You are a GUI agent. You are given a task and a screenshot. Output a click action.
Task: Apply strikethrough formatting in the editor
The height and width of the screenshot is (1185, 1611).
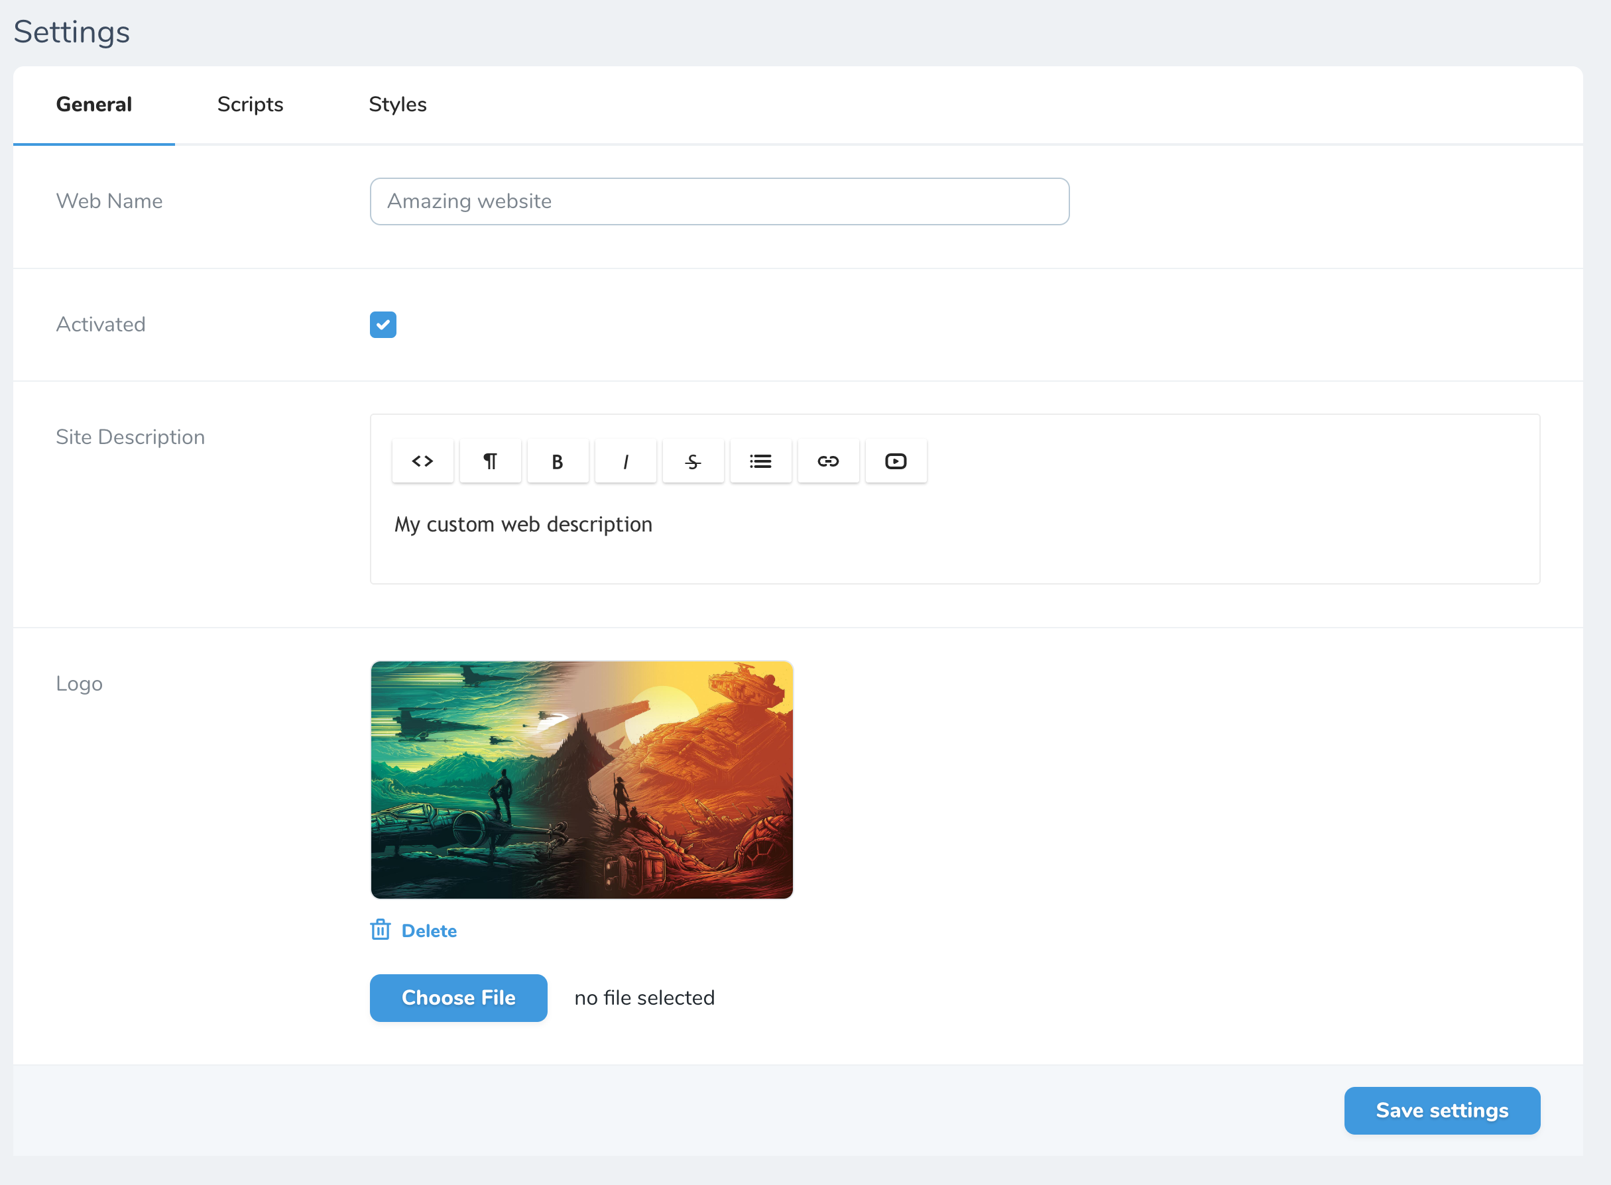coord(693,461)
